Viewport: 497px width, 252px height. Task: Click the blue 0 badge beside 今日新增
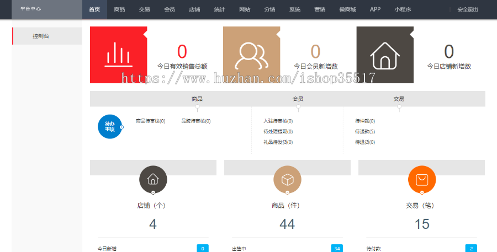[x=203, y=249]
